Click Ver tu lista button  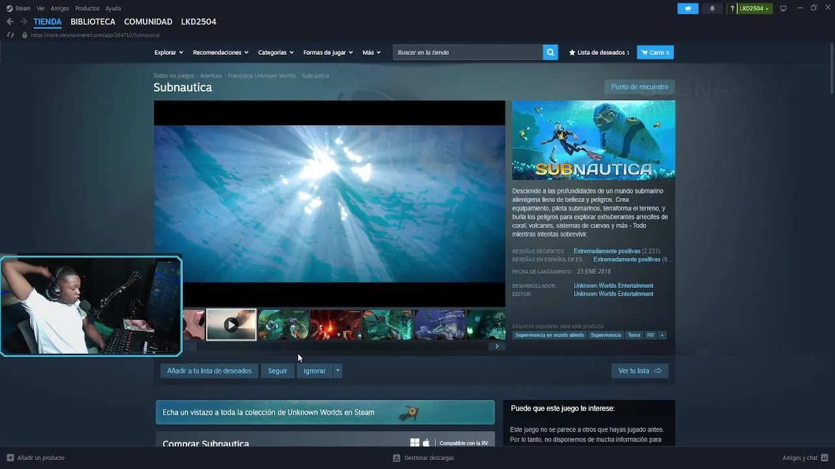coord(639,371)
